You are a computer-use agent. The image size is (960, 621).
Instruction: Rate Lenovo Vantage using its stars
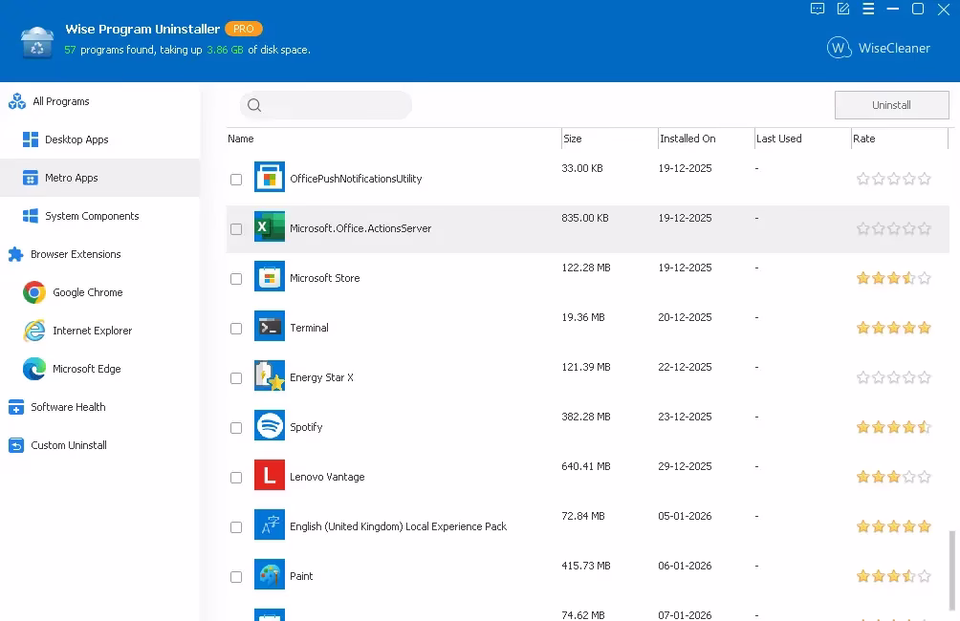[893, 477]
